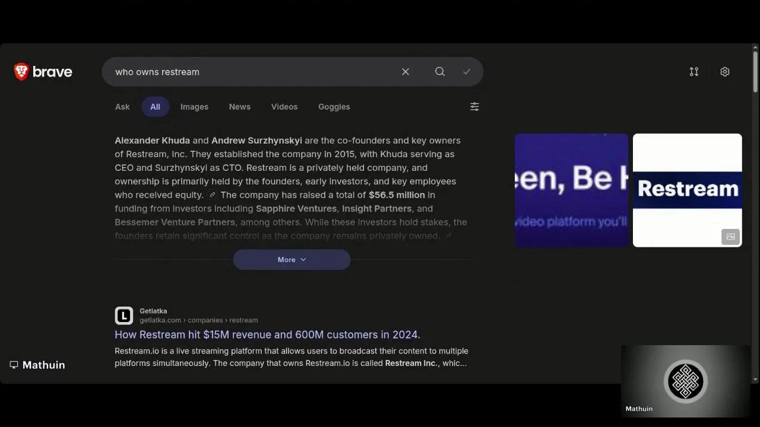The width and height of the screenshot is (760, 427).
Task: Click the citation link icon after 'privately owned.'
Action: pos(449,236)
